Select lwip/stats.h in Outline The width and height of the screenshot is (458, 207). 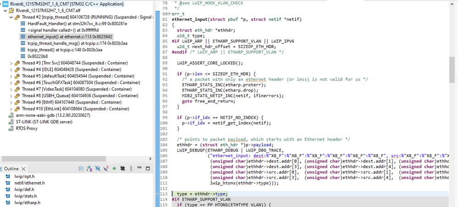click(x=26, y=196)
